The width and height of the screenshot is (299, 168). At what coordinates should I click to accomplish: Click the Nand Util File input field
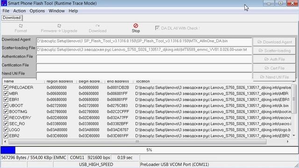click(x=144, y=76)
